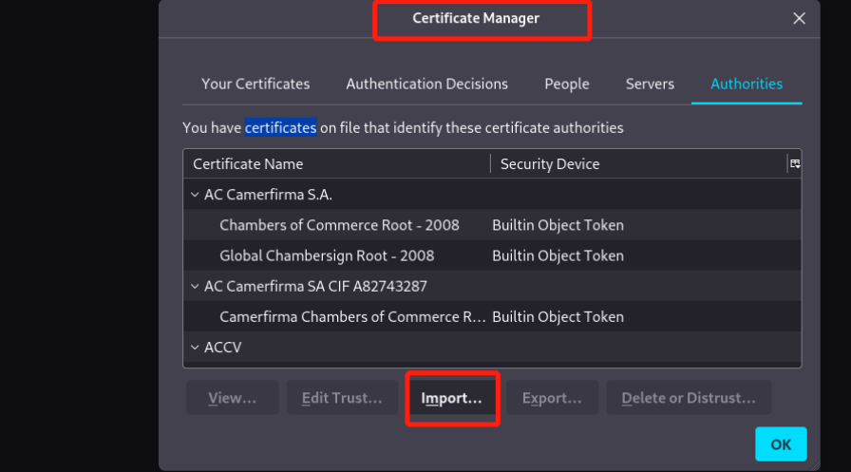Image resolution: width=851 pixels, height=472 pixels.
Task: Select Global Chambersign Root - 2008 entry
Action: pos(327,255)
